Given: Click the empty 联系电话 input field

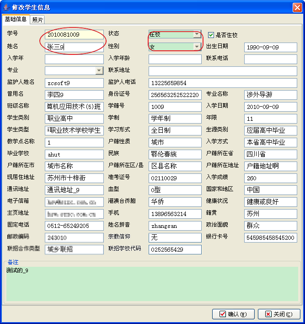Looking at the screenshot, I should 271,59.
